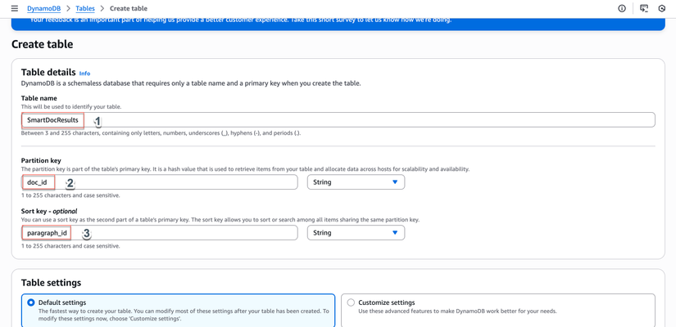
Task: Click the 'Sort key - optional' label
Action: click(x=49, y=211)
